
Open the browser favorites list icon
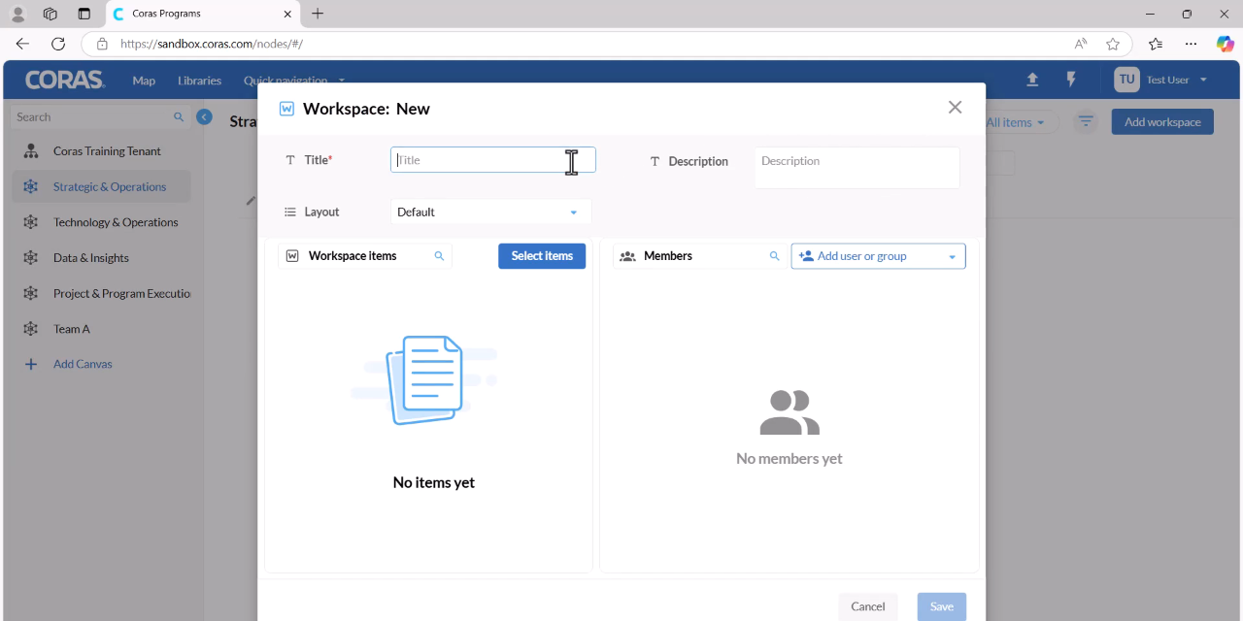click(x=1156, y=44)
